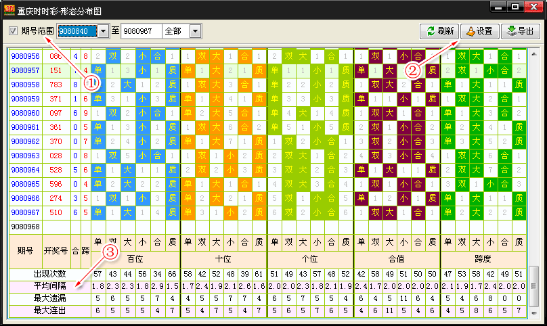Click the 平均间隔 statistics row label
Viewport: 547px width, 326px height.
(x=49, y=286)
